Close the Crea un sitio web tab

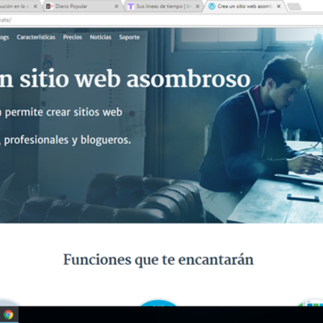[279, 6]
